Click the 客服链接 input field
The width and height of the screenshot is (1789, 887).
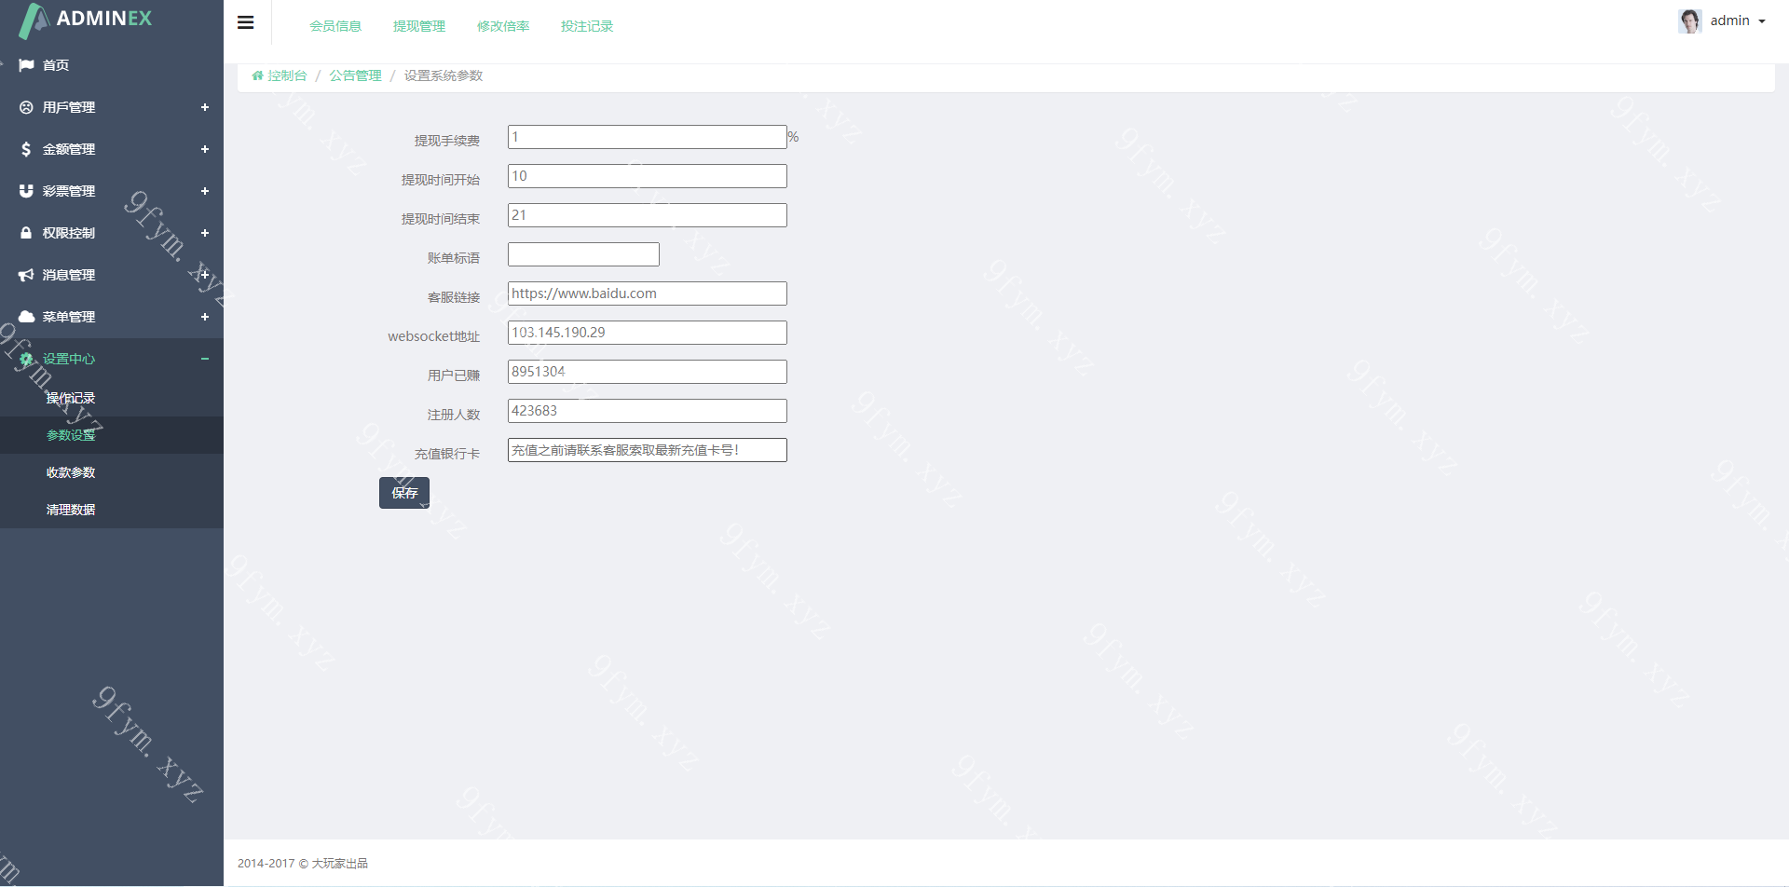coord(648,293)
